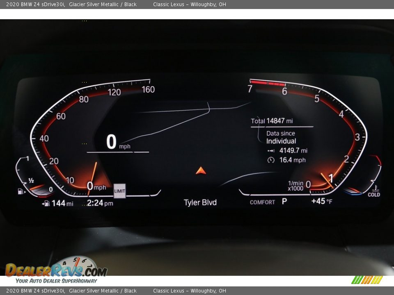Click the ½ mark on the fuel gauge
The height and width of the screenshot is (295, 394).
31,181
